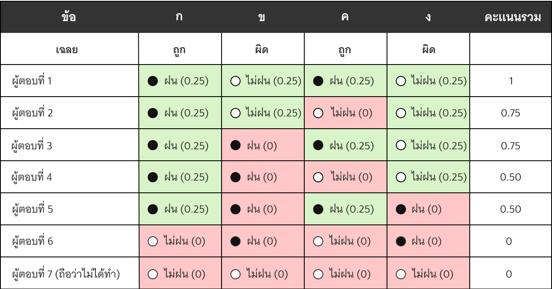Click the ค column header
This screenshot has height=289, width=552.
tap(345, 18)
